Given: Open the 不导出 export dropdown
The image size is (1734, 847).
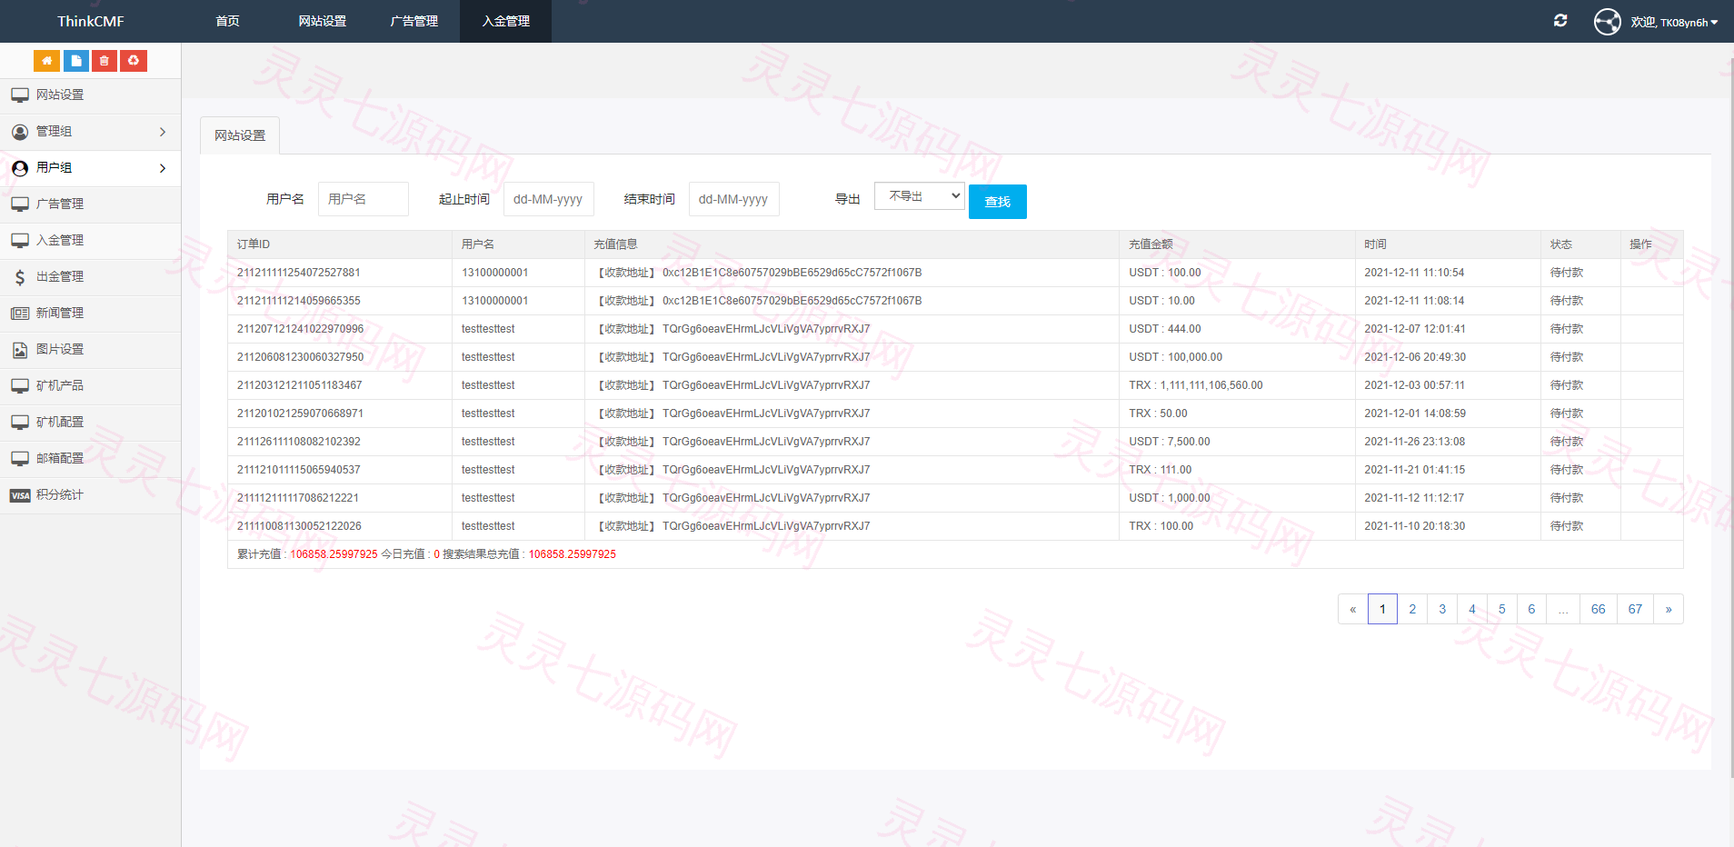Looking at the screenshot, I should click(919, 196).
